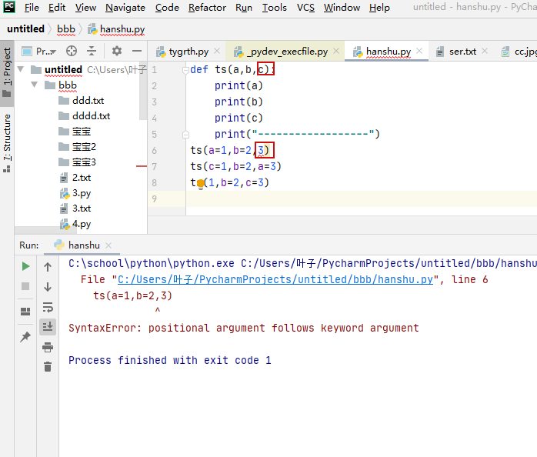
Task: Clear the console with trash icon
Action: tap(48, 366)
